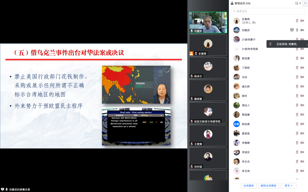Click the 搜索成员 search field
Image resolution: width=308 pixels, height=192 pixels.
[268, 11]
